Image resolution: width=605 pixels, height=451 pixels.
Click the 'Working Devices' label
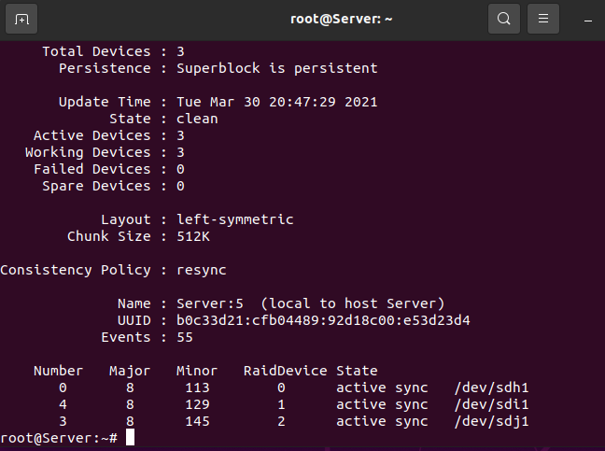(x=88, y=153)
